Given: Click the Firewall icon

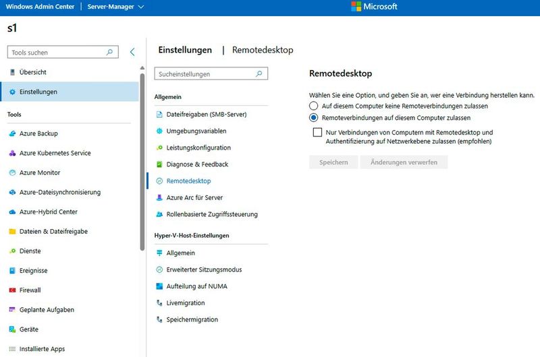Looking at the screenshot, I should 12,290.
